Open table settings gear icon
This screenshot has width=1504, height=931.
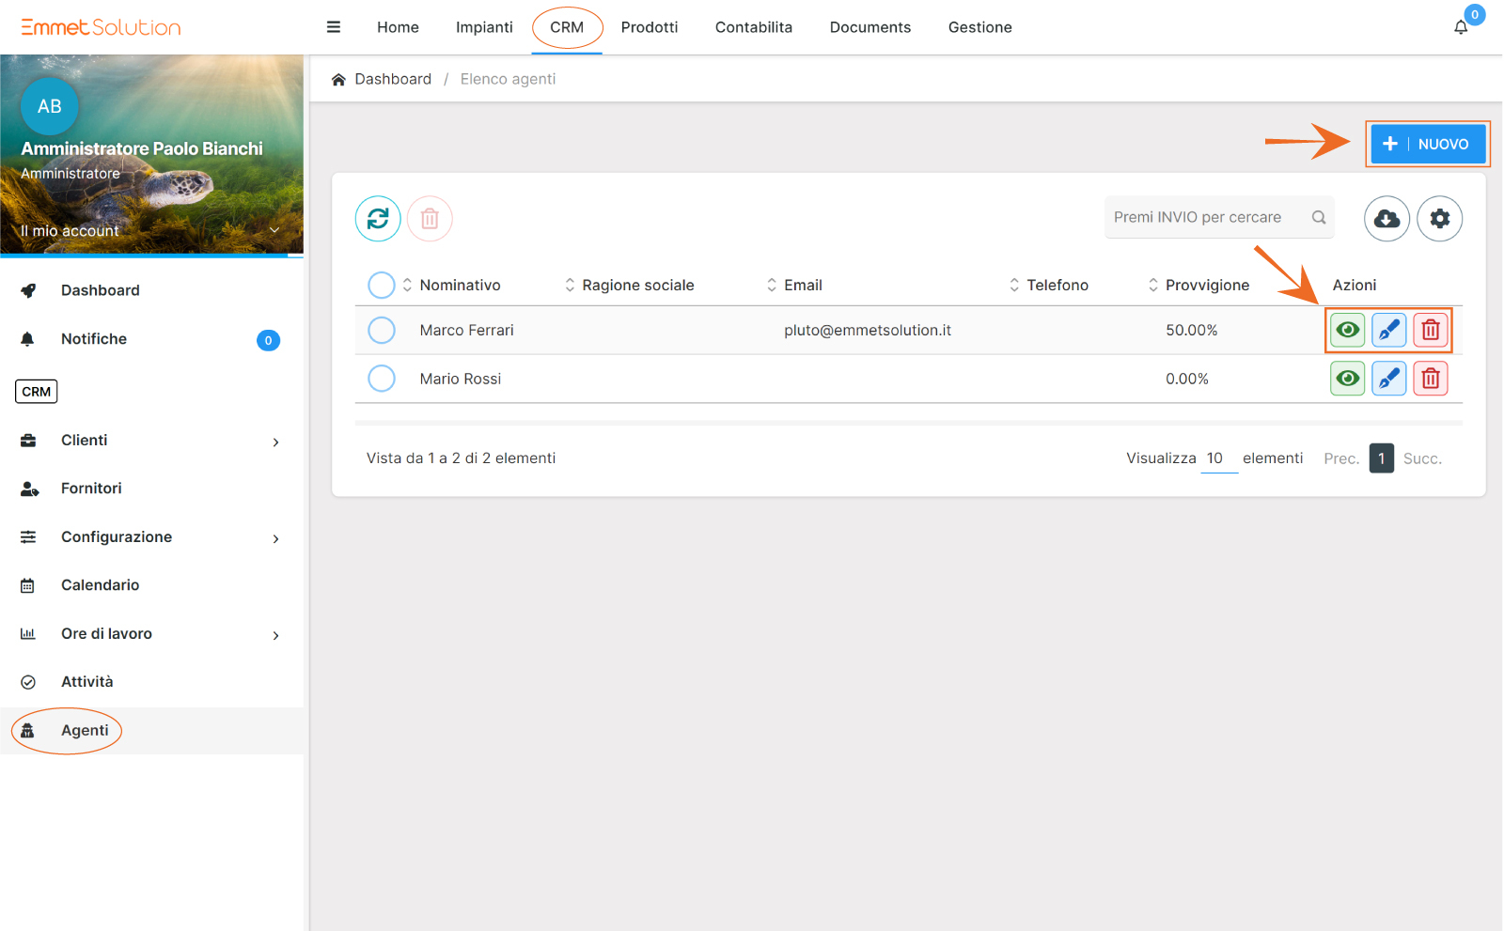(1439, 219)
